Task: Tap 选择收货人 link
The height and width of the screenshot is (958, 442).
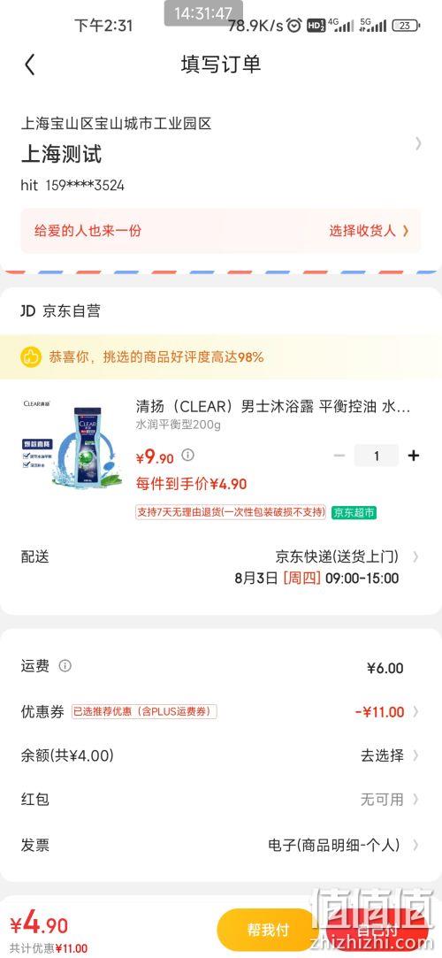Action: coord(369,231)
